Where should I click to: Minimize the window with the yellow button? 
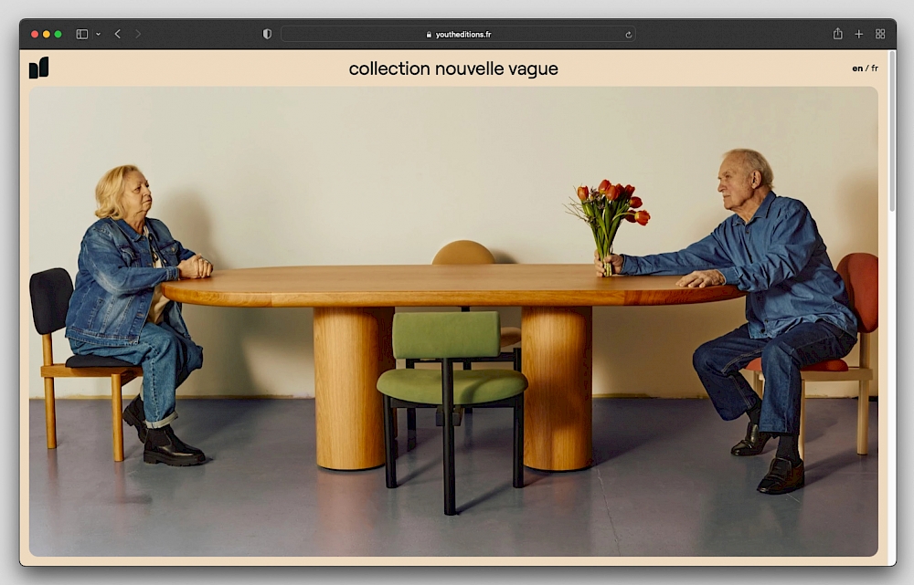(x=47, y=34)
